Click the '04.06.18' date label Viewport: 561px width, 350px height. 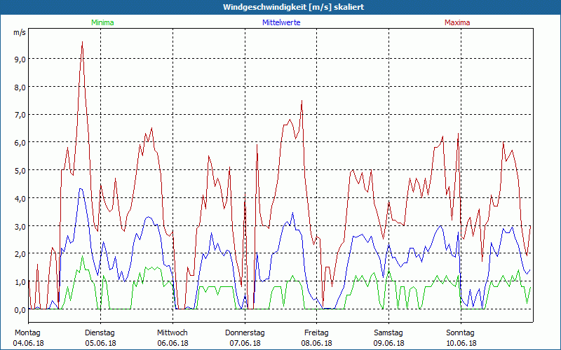pos(28,343)
